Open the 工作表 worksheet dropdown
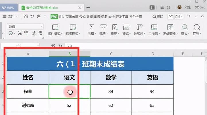This screenshot has width=207, height=115. [154, 30]
